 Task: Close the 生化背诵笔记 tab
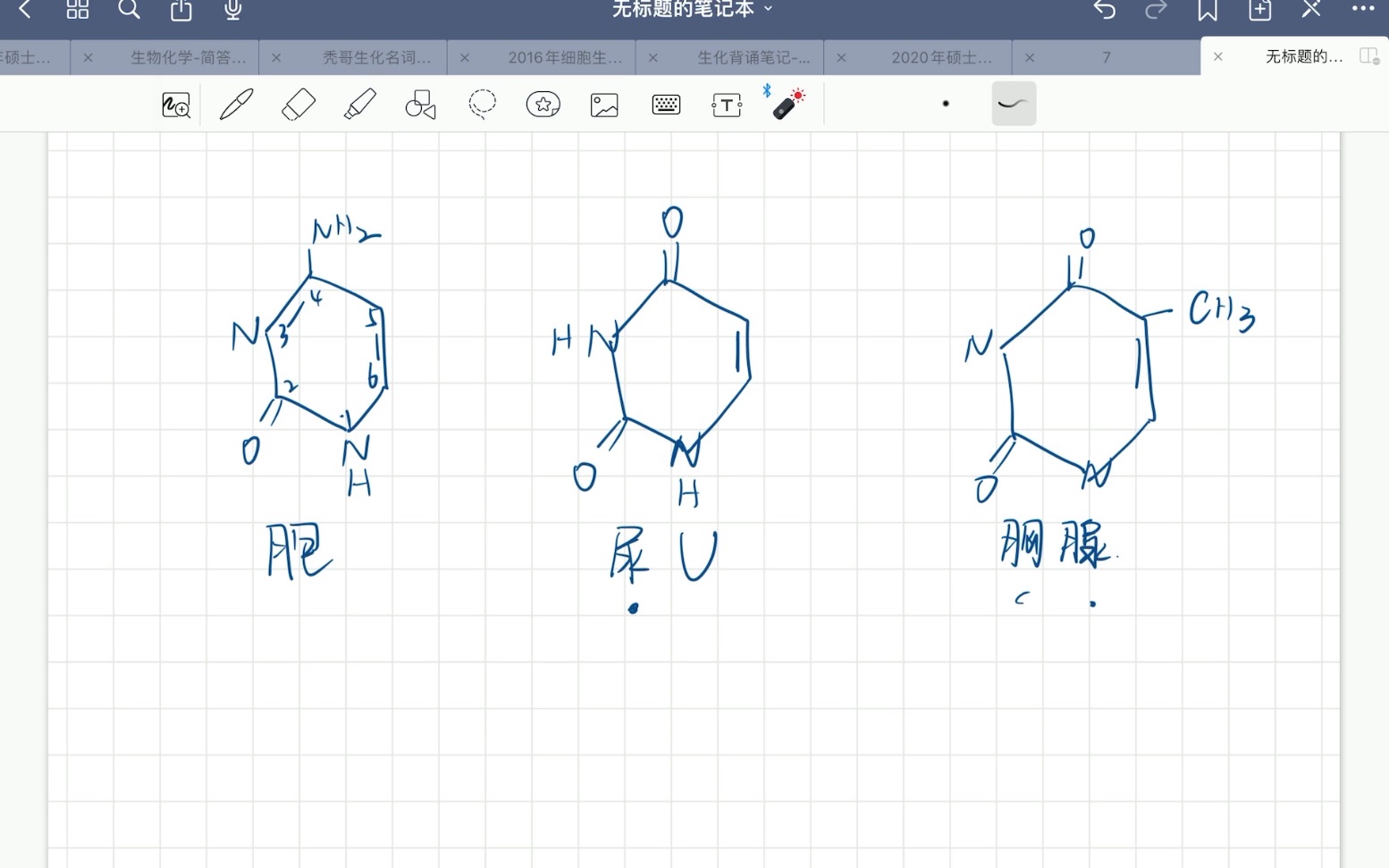pyautogui.click(x=653, y=57)
